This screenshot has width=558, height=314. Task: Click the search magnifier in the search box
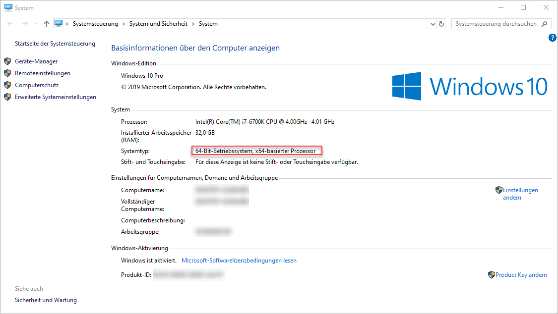[x=544, y=23]
